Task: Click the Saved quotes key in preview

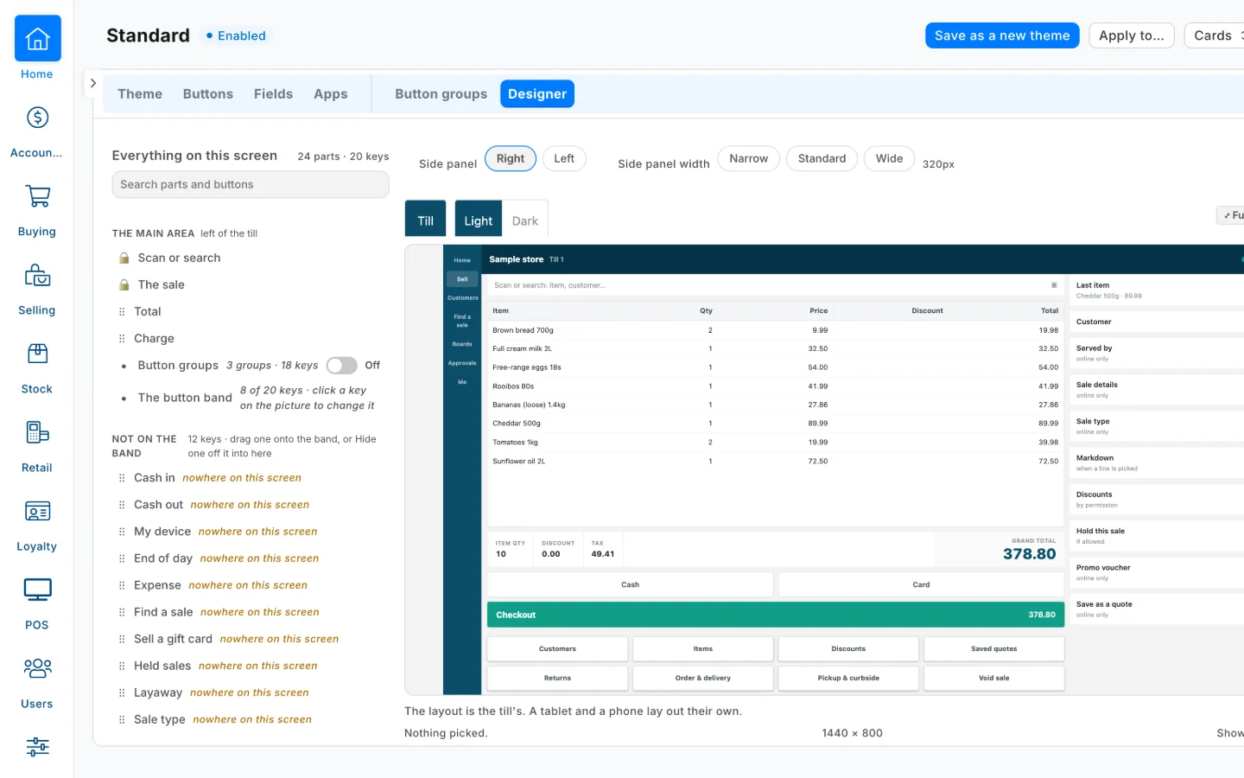Action: (994, 649)
